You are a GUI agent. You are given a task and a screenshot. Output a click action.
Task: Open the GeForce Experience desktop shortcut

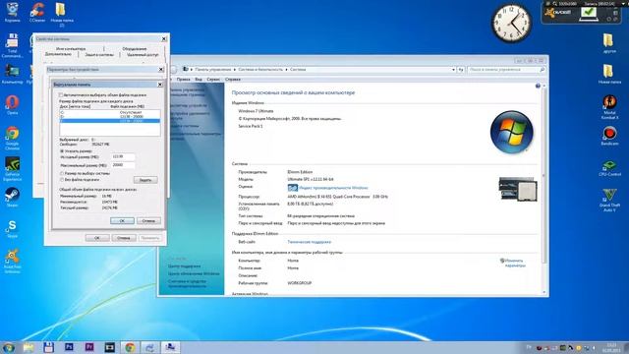point(12,169)
